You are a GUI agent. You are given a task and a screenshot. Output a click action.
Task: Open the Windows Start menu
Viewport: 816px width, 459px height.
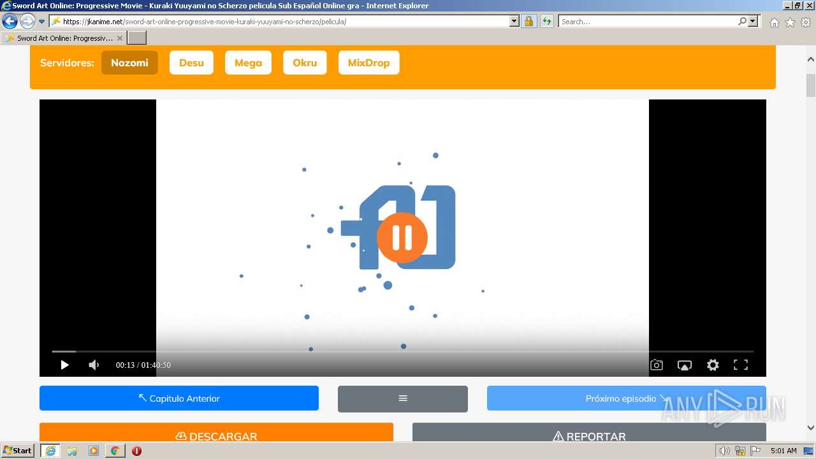(18, 451)
